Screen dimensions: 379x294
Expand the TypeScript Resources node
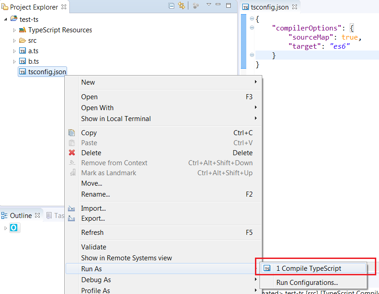point(14,30)
